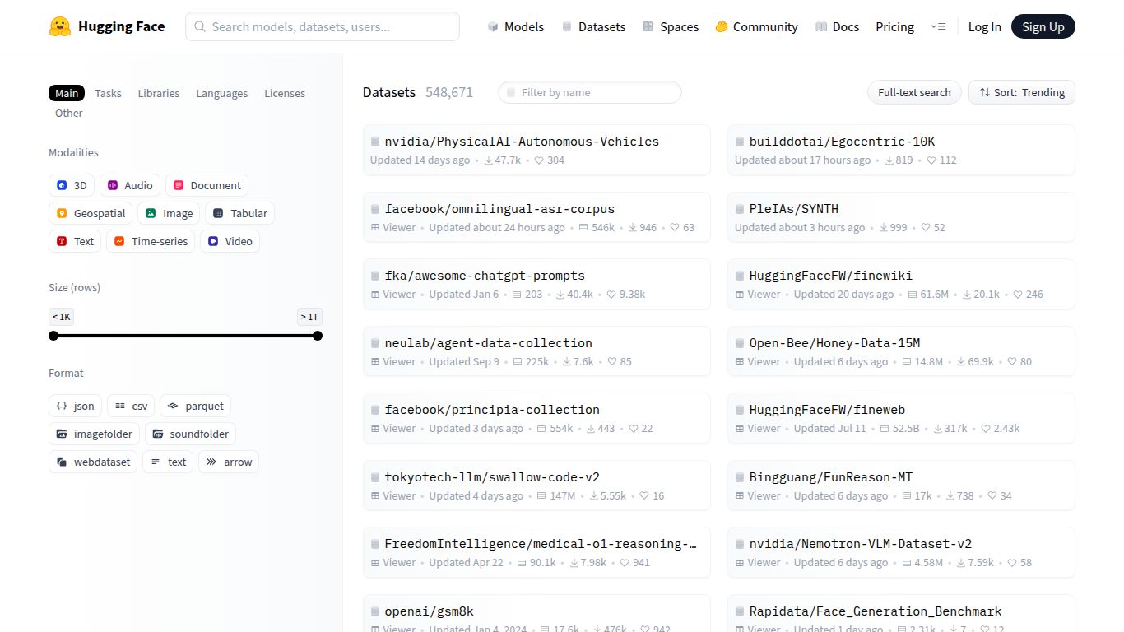
Task: Switch to the Tasks filter tab
Action: click(108, 93)
